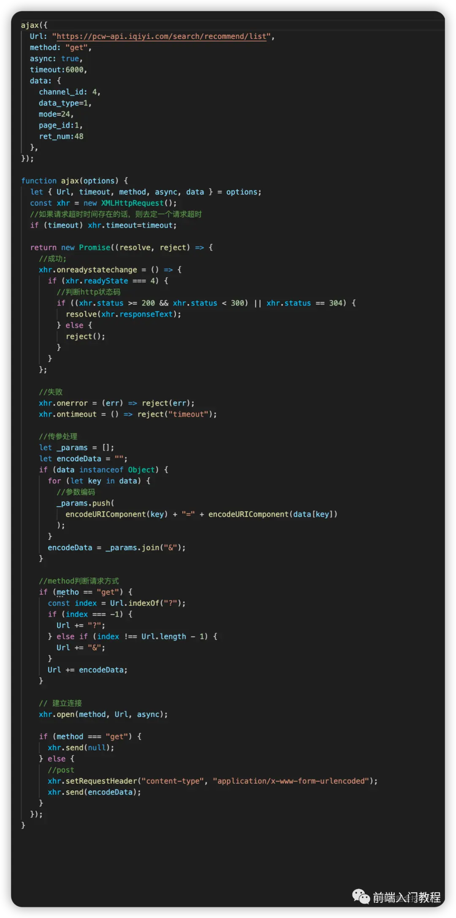The width and height of the screenshot is (456, 918).
Task: Click the 'Url += "?";' line
Action: click(81, 625)
